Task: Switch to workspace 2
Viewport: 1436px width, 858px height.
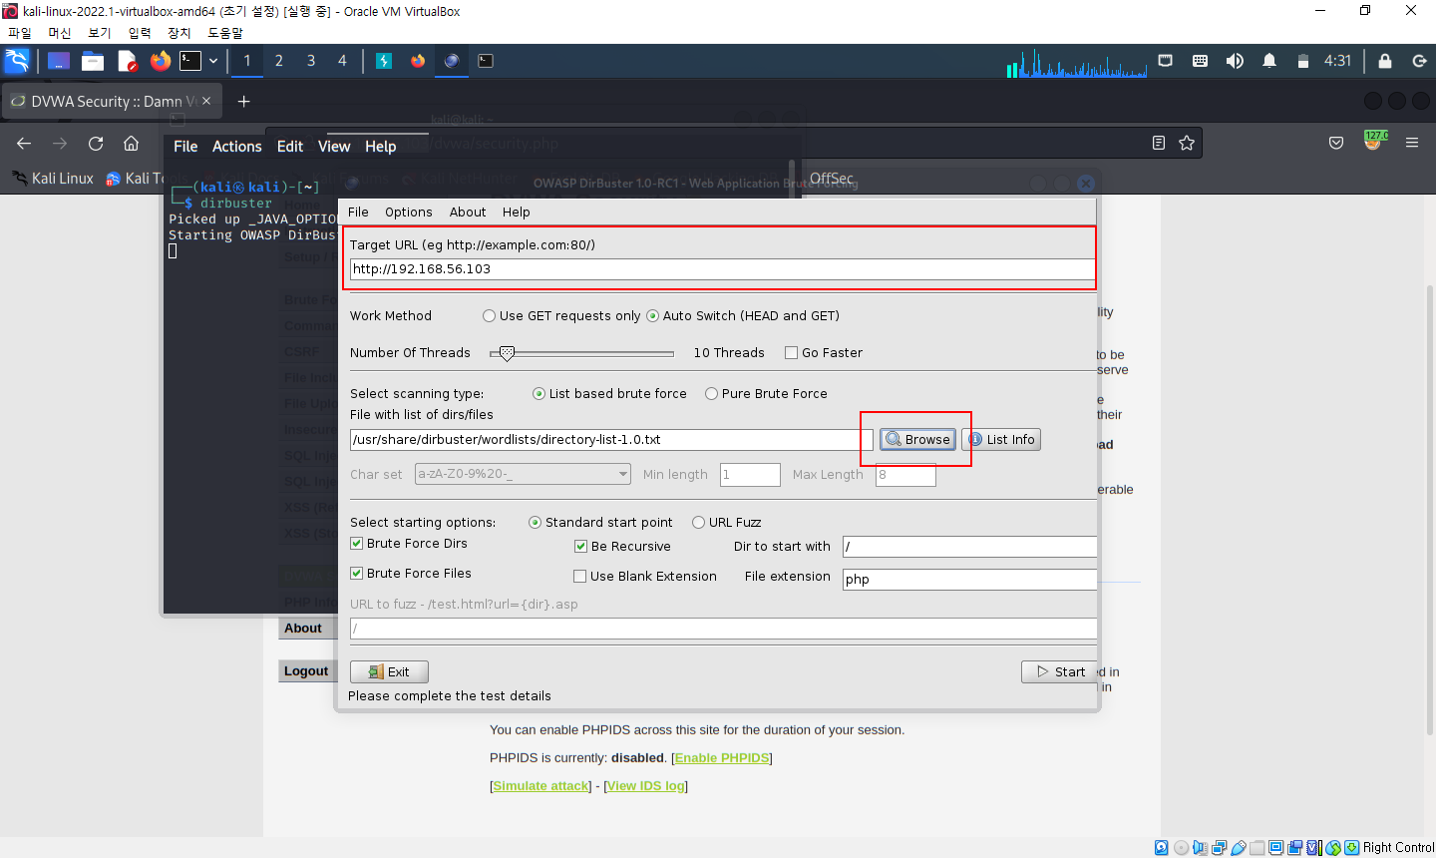Action: coord(279,61)
